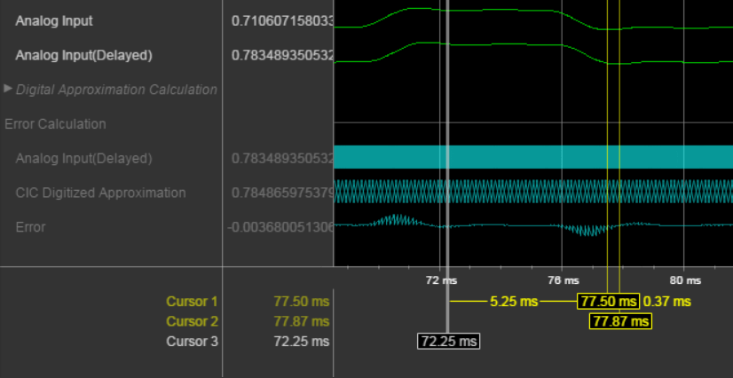Click the Cursor 2 label
This screenshot has width=733, height=378.
pos(193,321)
